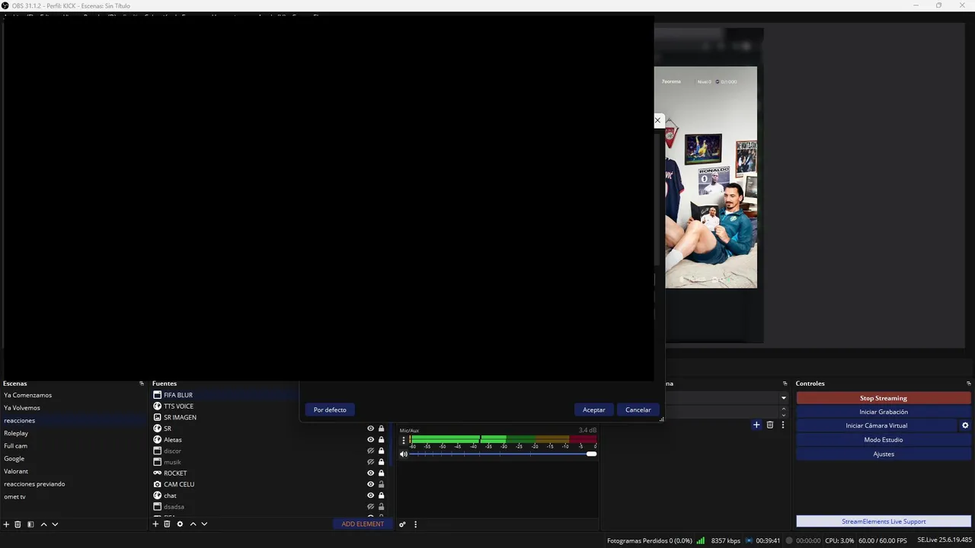Click the Fotogramas Perdidos status text

coord(650,540)
